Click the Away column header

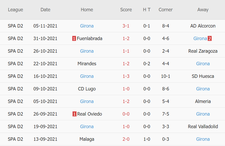203,10
